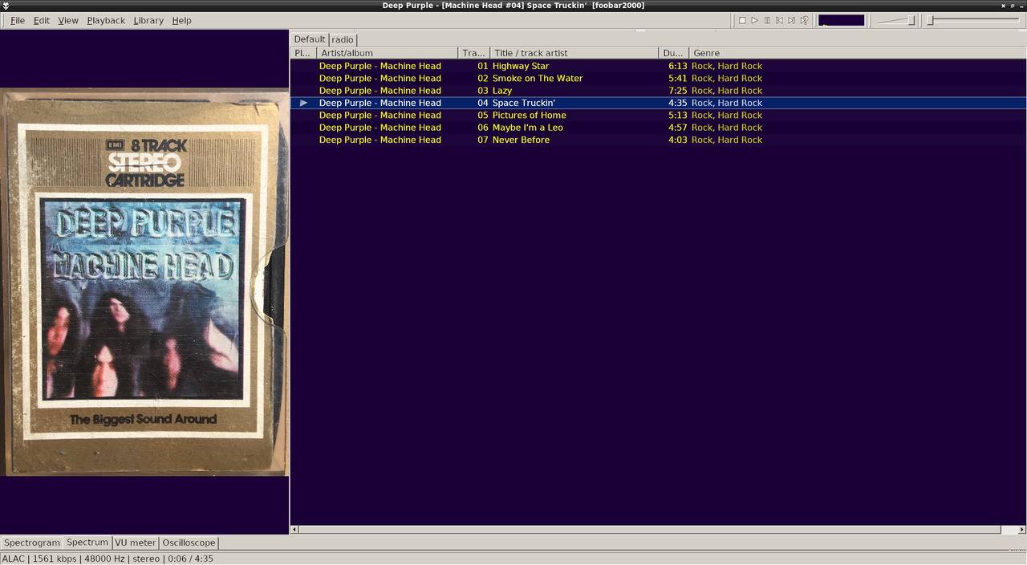Viewport: 1027px width, 565px height.
Task: Select the VU meter tab
Action: click(x=136, y=543)
